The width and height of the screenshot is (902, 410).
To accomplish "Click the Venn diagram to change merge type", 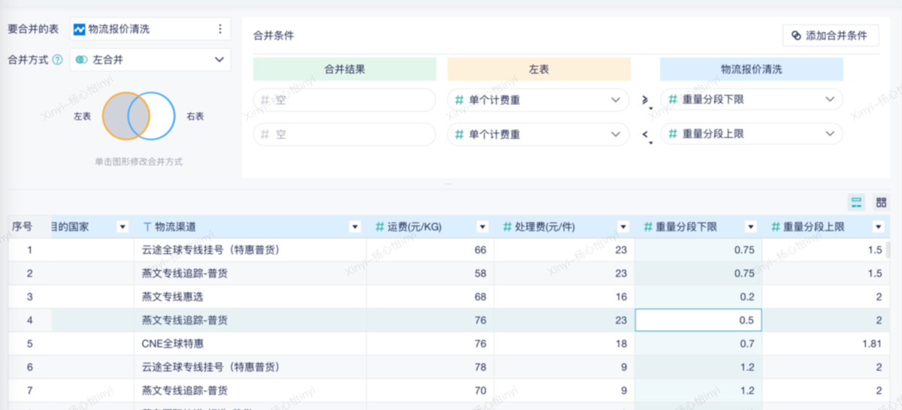I will (x=138, y=116).
